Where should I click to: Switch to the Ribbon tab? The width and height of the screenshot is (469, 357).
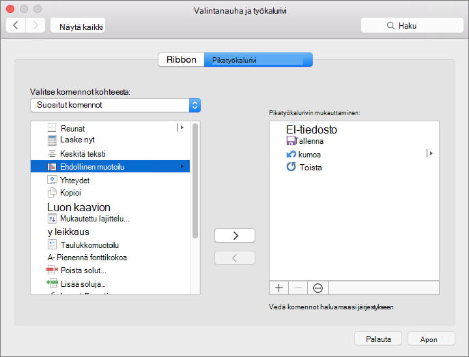click(182, 60)
